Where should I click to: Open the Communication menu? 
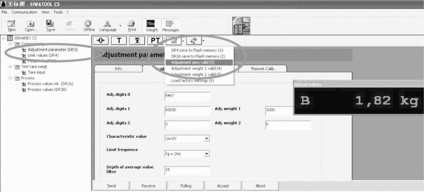tap(24, 12)
